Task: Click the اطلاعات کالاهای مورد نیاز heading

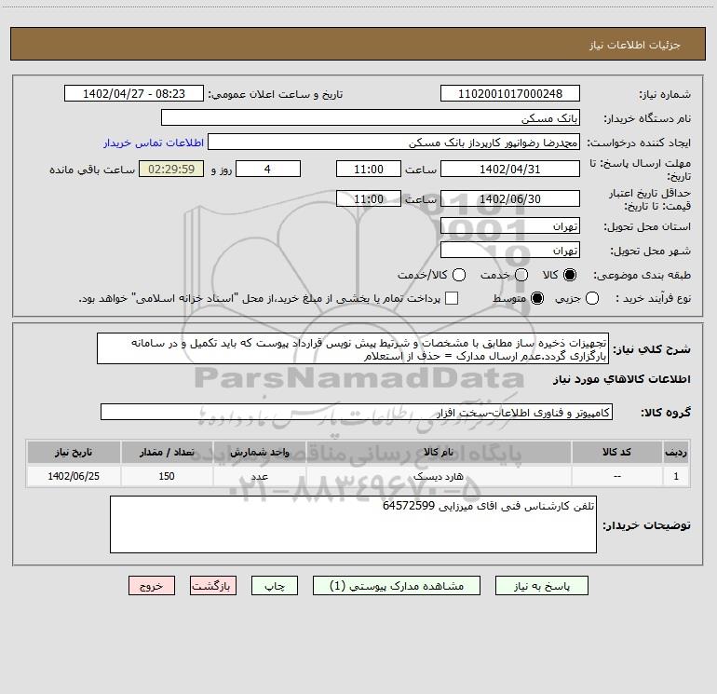Action: tap(622, 379)
